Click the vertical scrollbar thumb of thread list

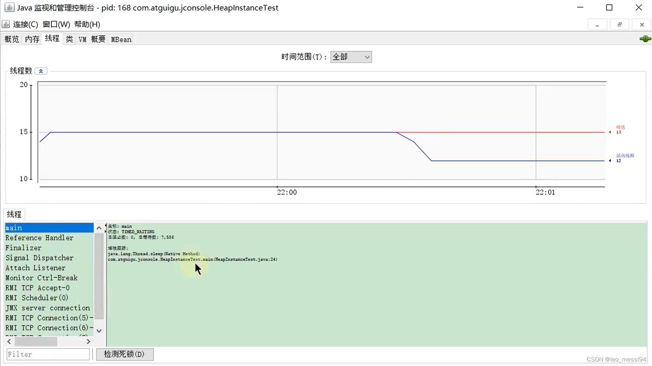(99, 276)
